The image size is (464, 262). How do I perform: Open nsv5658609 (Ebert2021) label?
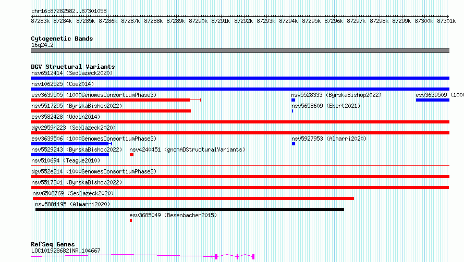coord(326,106)
